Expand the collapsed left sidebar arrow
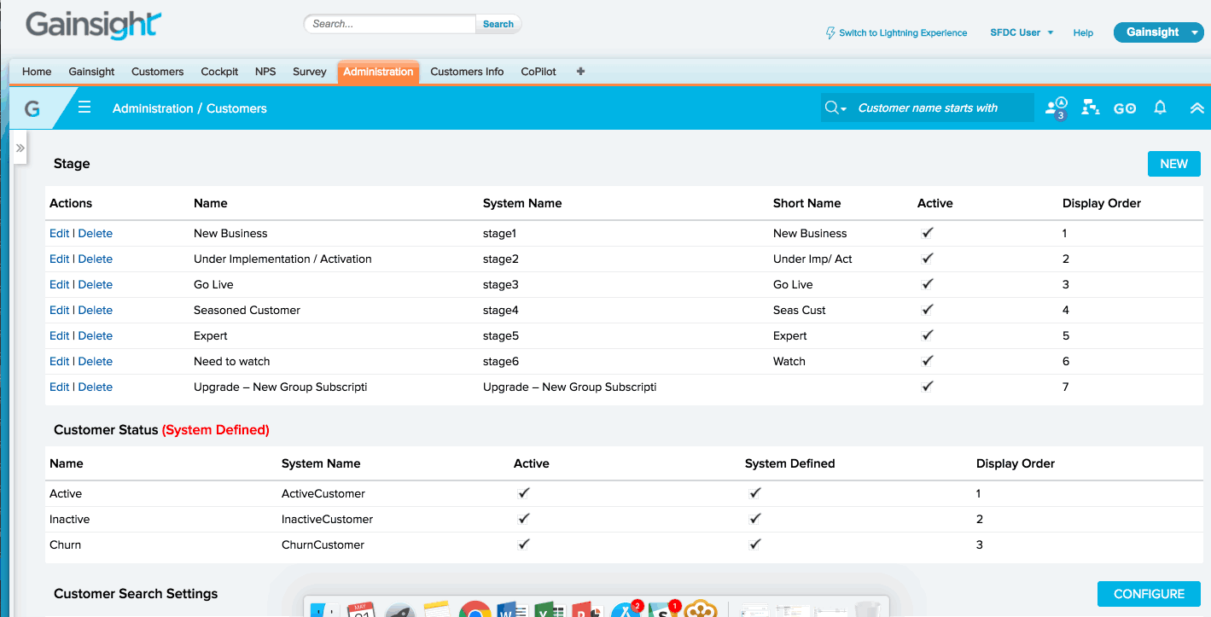 pyautogui.click(x=20, y=148)
